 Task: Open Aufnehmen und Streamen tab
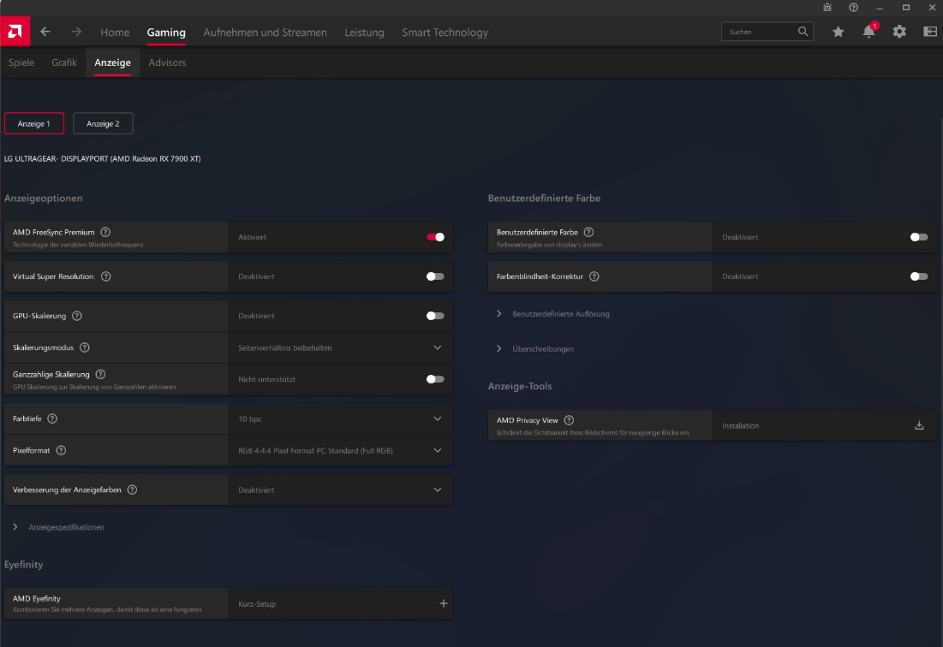pyautogui.click(x=266, y=33)
